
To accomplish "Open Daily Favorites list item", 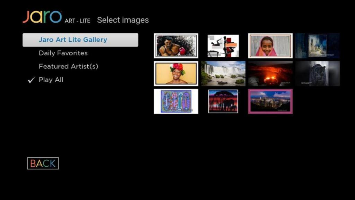I will [63, 53].
